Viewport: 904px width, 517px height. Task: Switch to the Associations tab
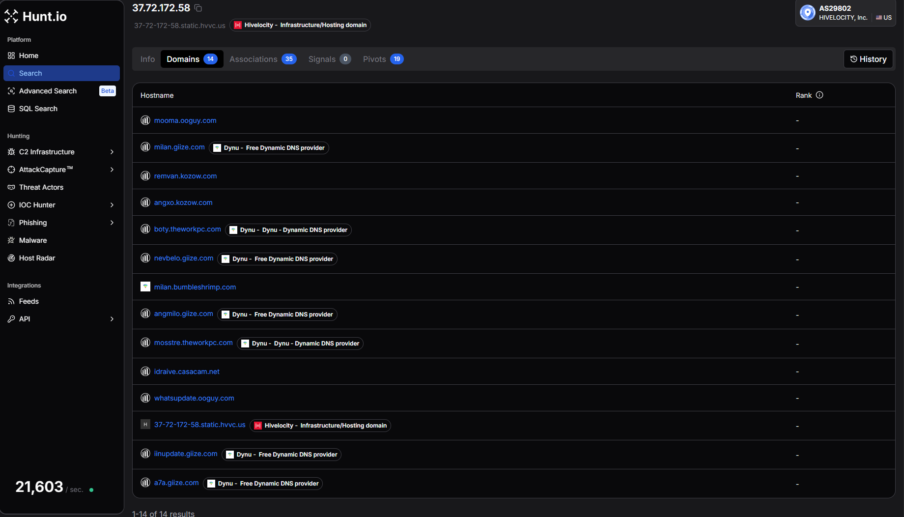point(262,59)
